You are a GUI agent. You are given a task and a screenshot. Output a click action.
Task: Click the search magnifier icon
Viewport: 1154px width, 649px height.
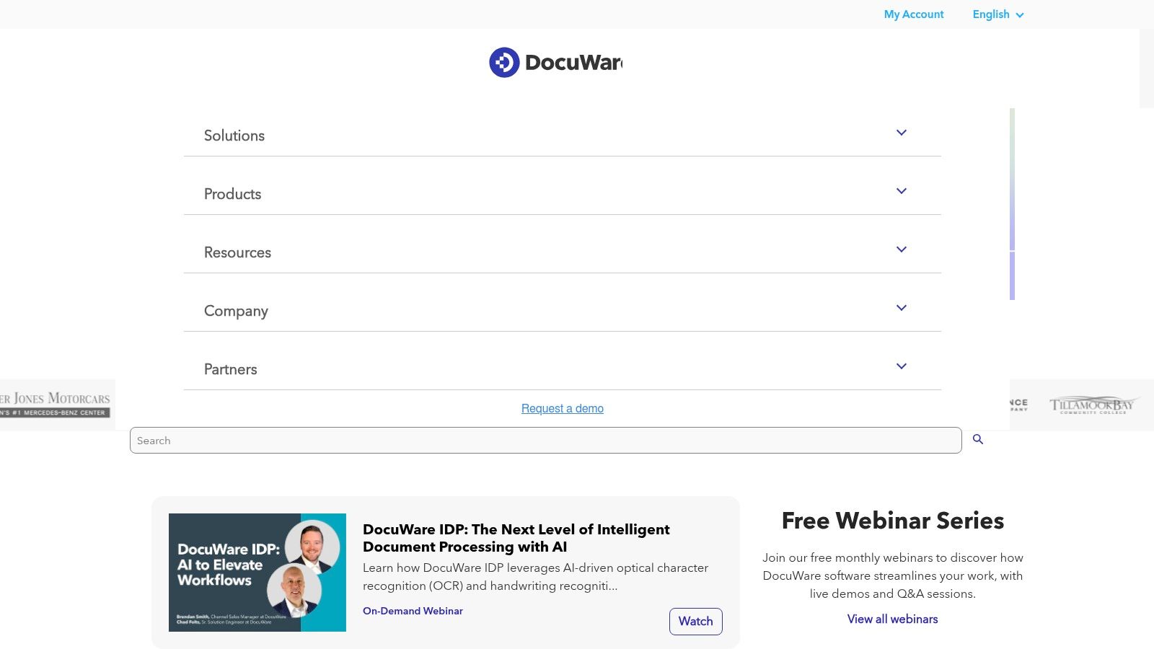point(978,439)
